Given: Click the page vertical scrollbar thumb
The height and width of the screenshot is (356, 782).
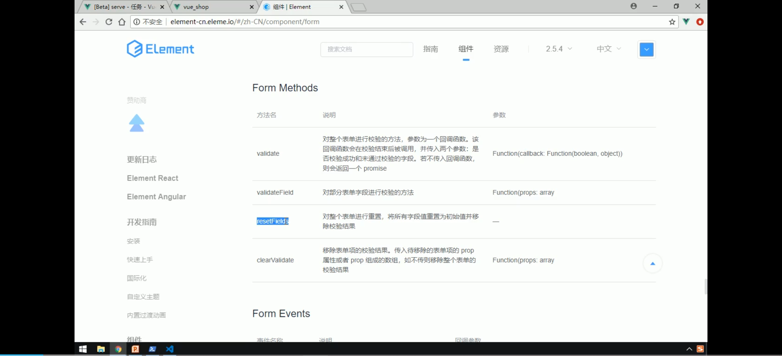Looking at the screenshot, I should tap(706, 286).
